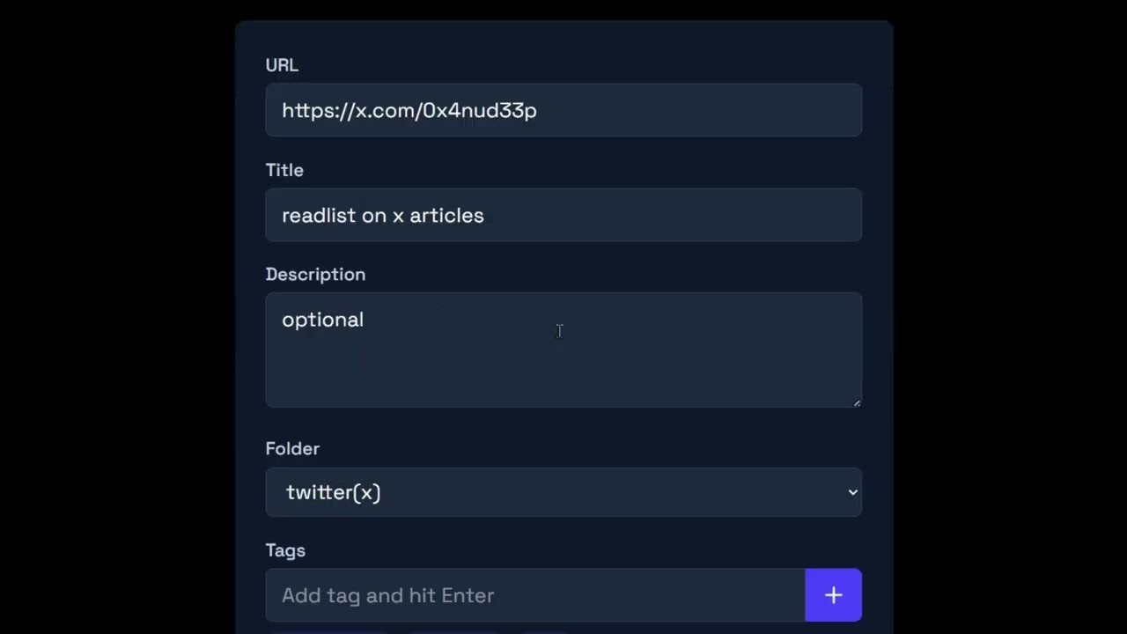Click the plus icon to add tag
This screenshot has width=1127, height=634.
[833, 595]
